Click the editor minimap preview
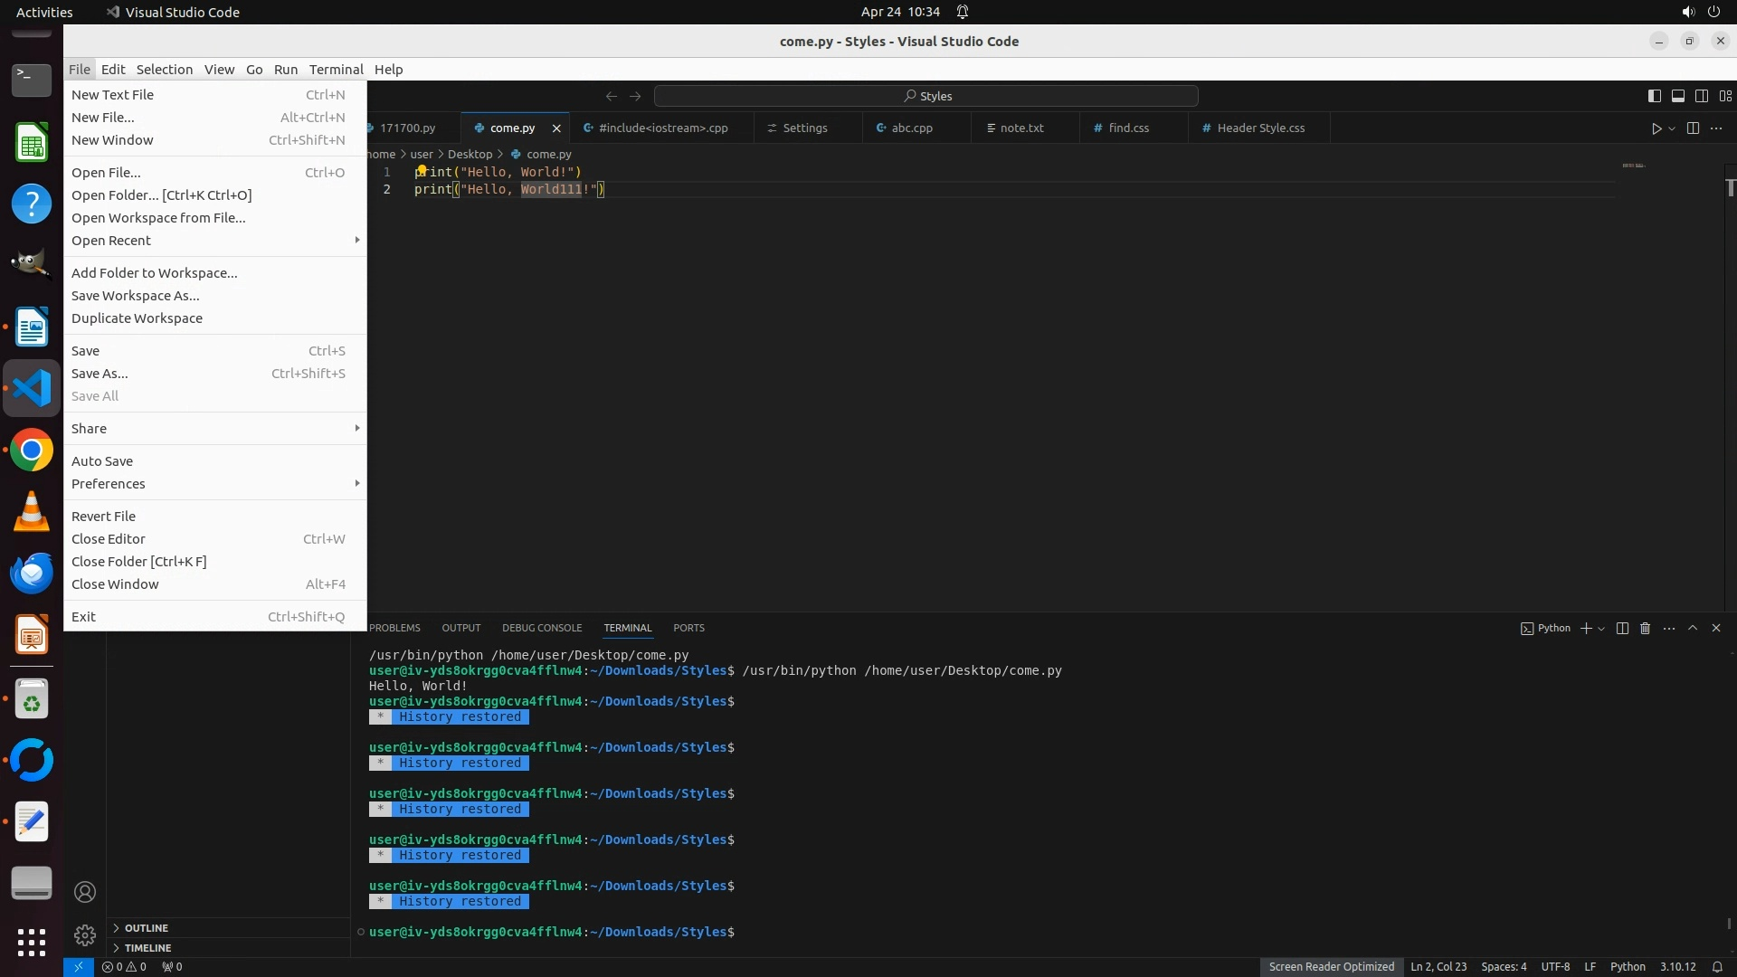Viewport: 1737px width, 977px height. (x=1633, y=166)
